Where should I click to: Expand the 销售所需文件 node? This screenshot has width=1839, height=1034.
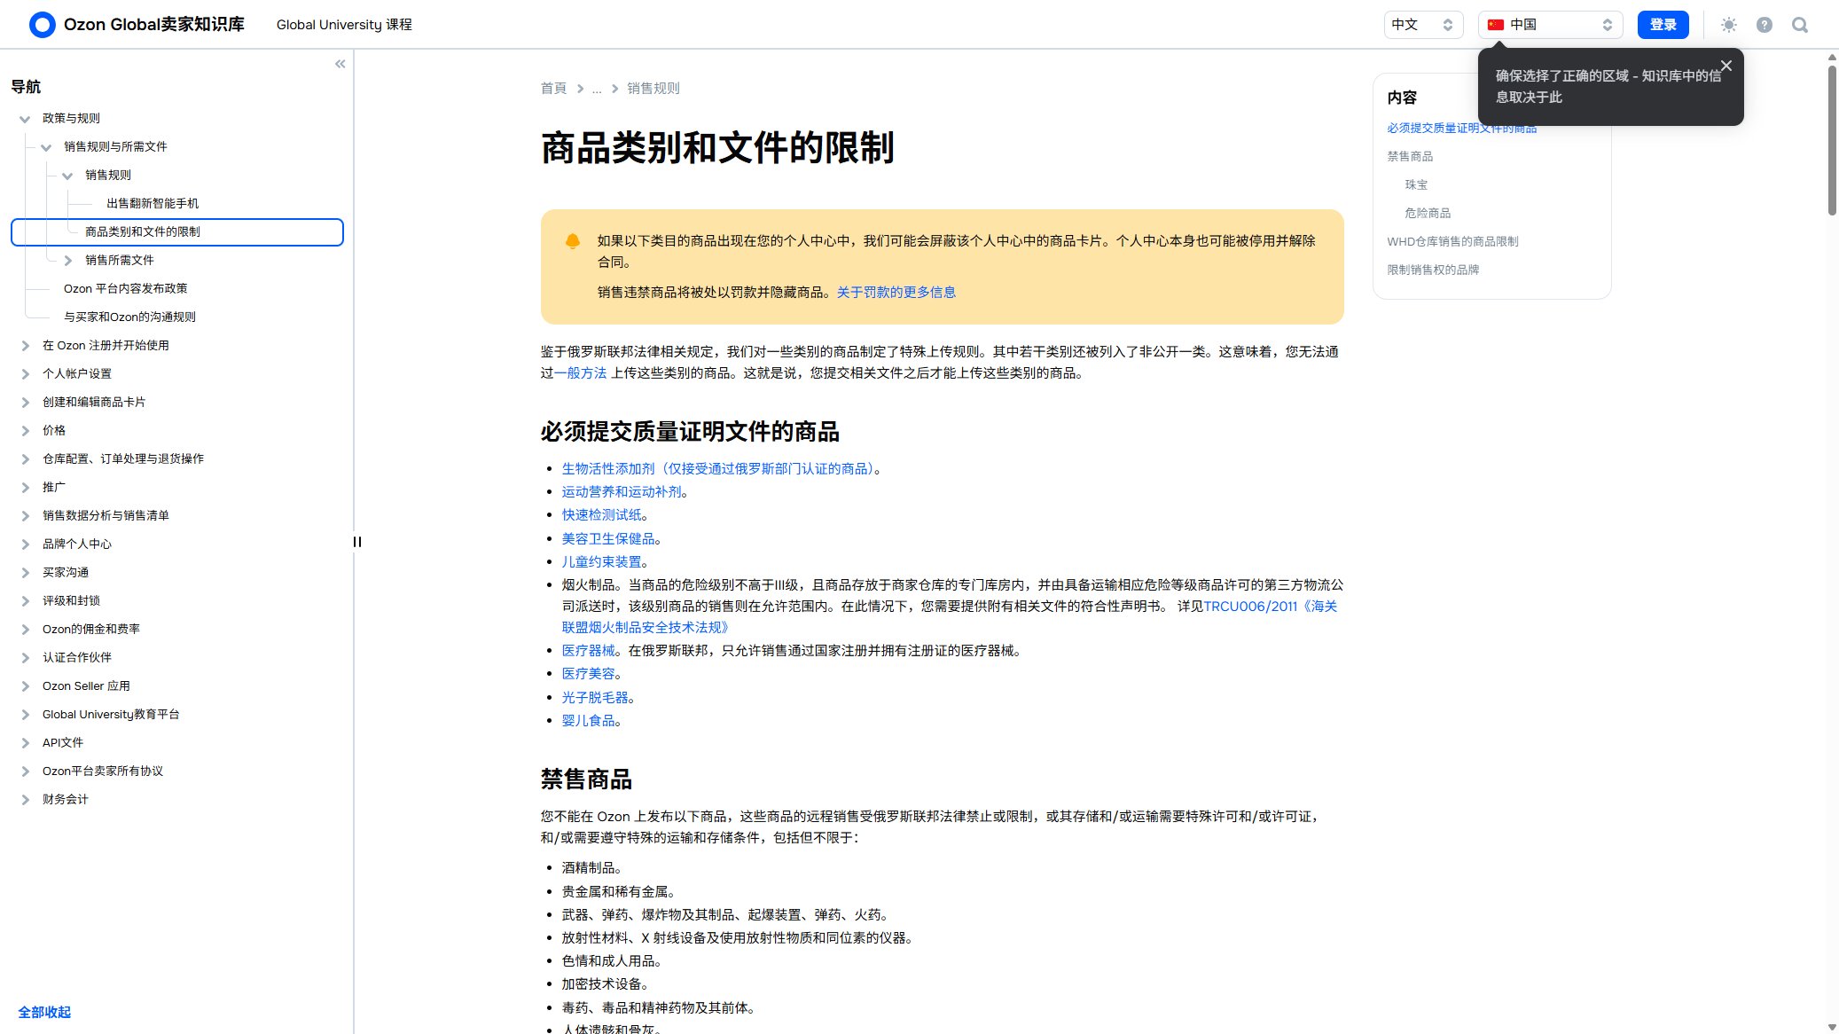pos(67,261)
